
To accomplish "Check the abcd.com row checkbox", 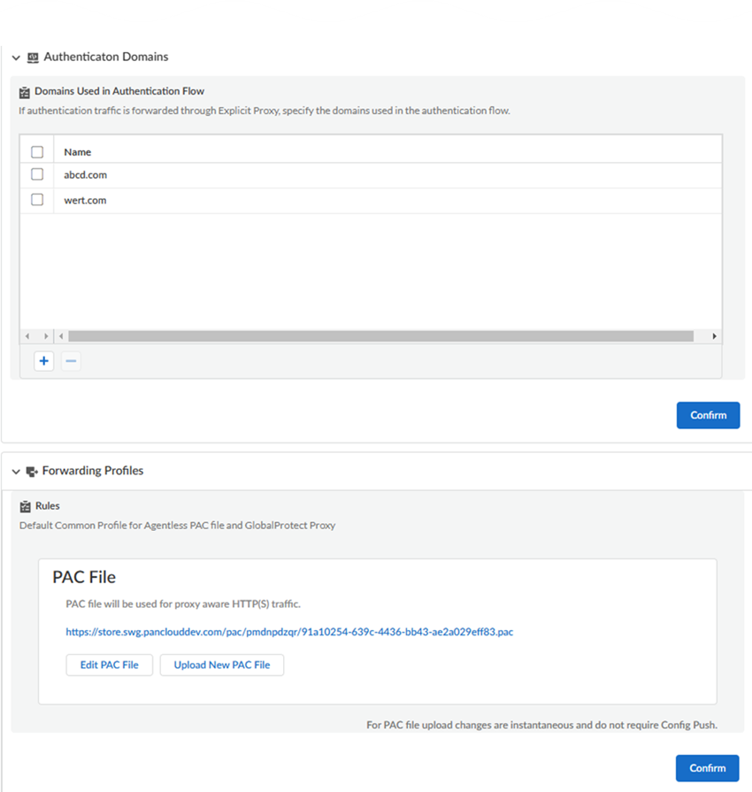I will click(37, 174).
